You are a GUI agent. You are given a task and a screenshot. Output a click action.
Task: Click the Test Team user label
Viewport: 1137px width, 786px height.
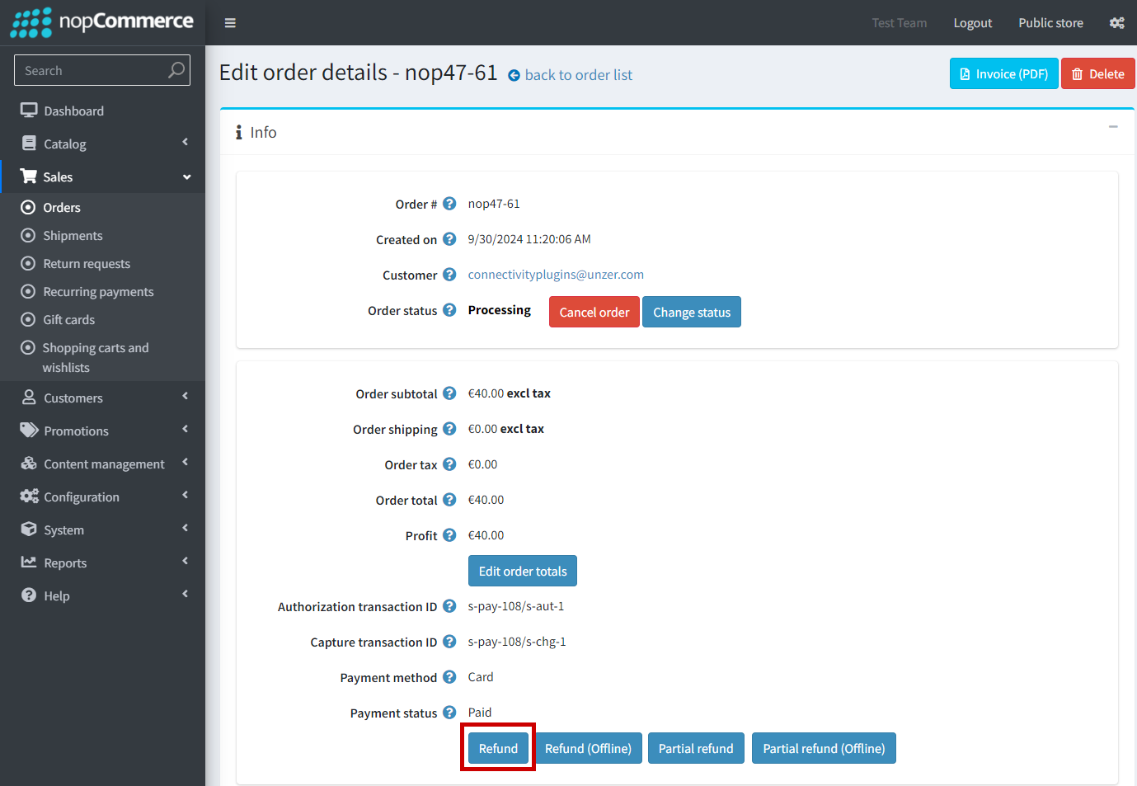click(899, 23)
